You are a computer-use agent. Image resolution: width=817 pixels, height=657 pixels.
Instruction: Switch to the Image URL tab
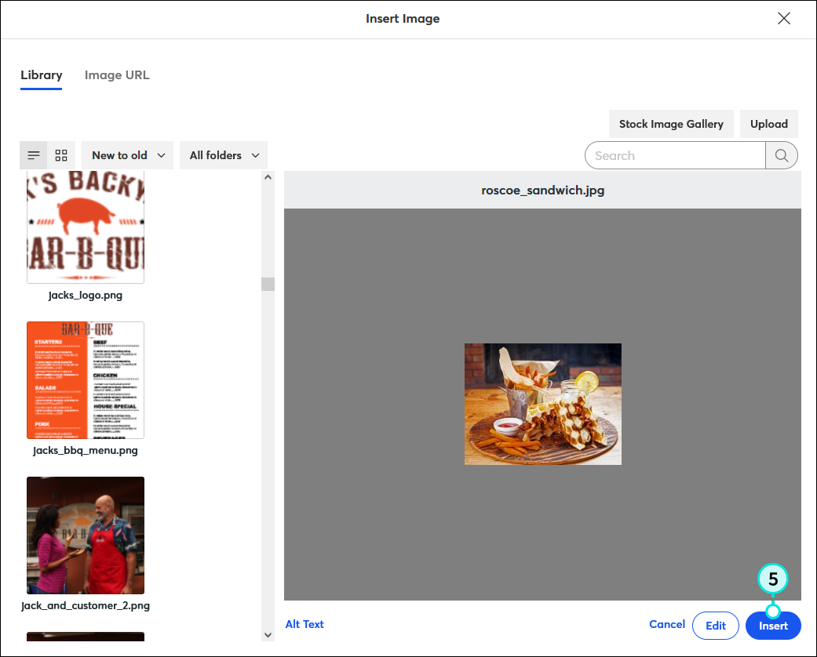click(116, 74)
